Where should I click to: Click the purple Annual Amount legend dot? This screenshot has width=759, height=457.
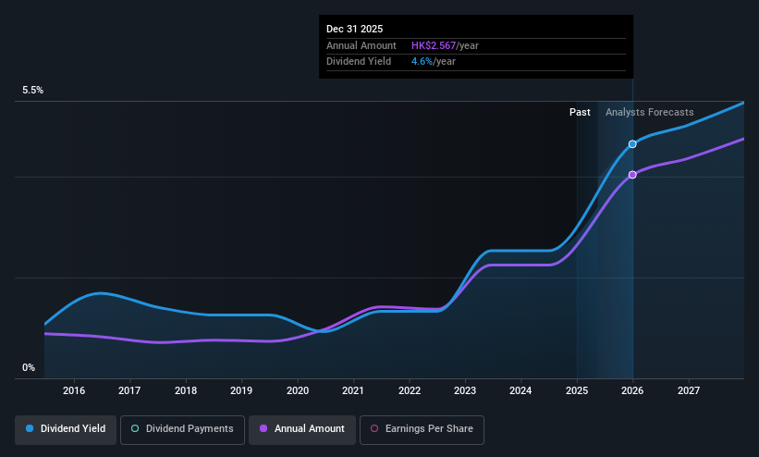click(x=263, y=428)
